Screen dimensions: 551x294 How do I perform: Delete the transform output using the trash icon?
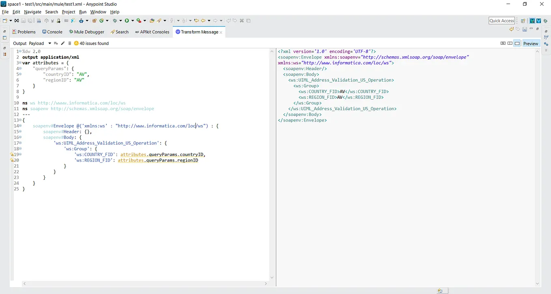pyautogui.click(x=69, y=43)
